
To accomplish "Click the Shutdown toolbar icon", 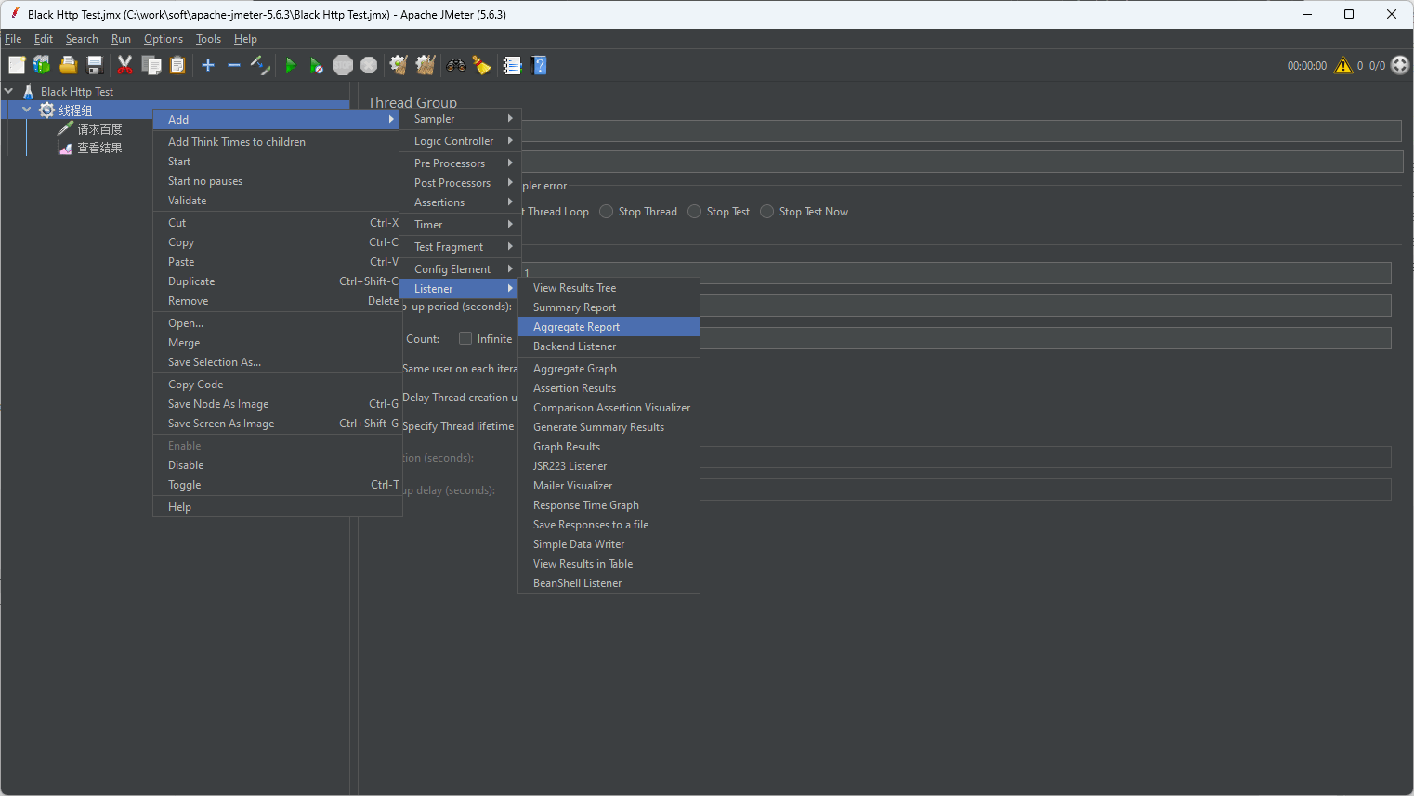I will click(x=369, y=65).
